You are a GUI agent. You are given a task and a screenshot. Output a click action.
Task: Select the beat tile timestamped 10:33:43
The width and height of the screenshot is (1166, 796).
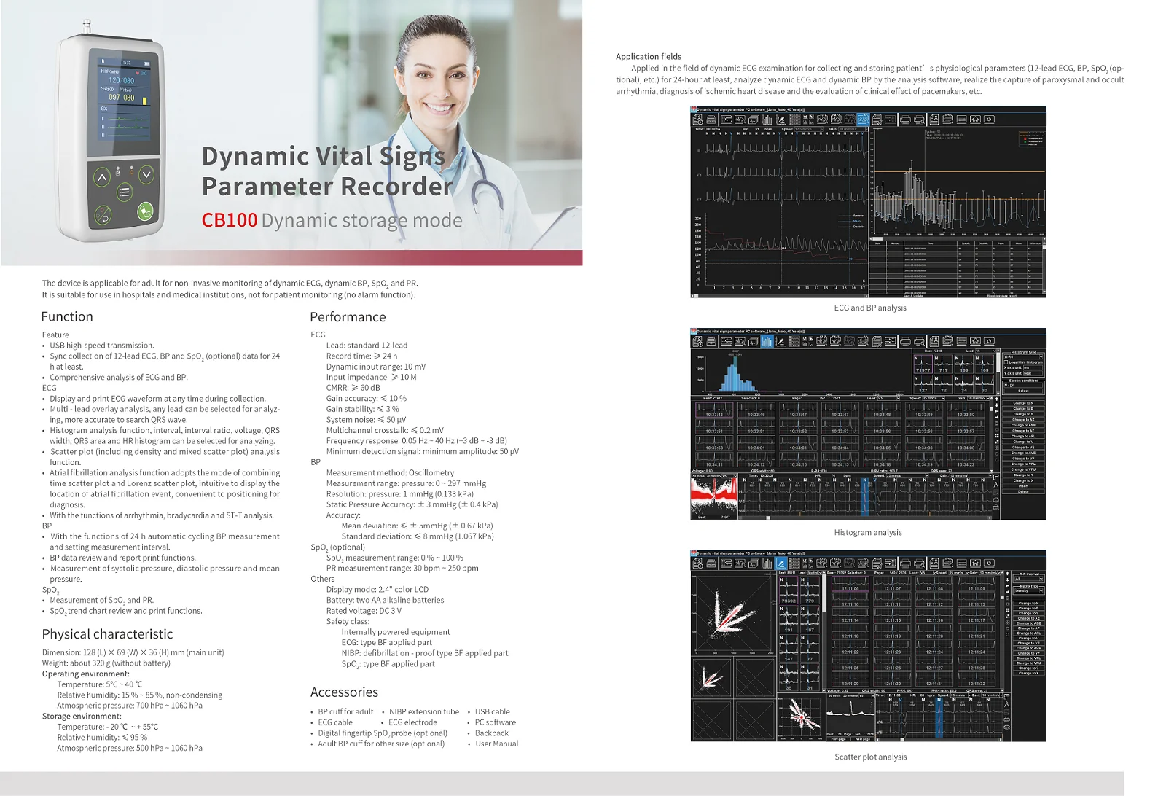(714, 411)
